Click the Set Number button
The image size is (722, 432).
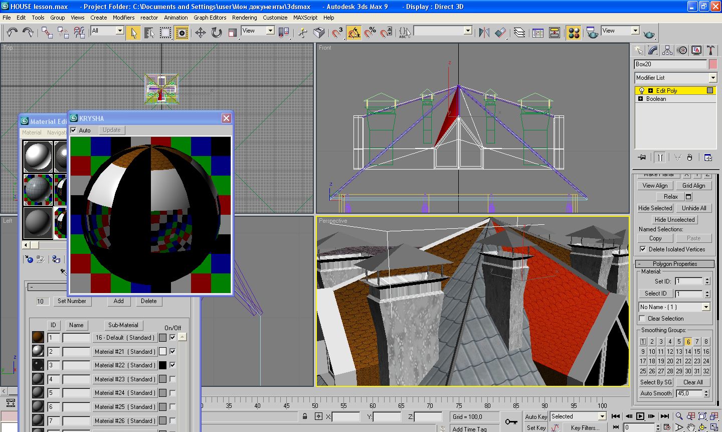(x=72, y=301)
